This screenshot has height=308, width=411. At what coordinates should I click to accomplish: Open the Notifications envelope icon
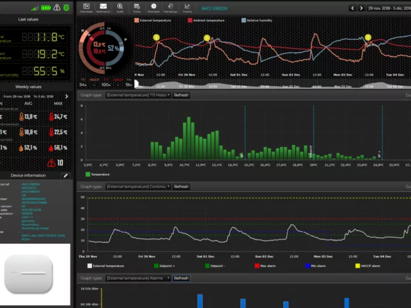coord(103,8)
